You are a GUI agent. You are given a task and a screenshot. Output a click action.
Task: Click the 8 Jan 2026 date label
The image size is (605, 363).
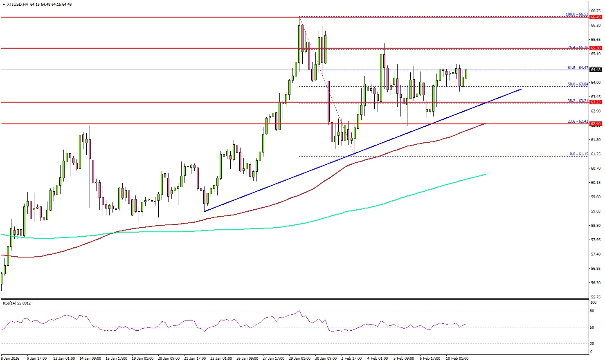[11, 359]
